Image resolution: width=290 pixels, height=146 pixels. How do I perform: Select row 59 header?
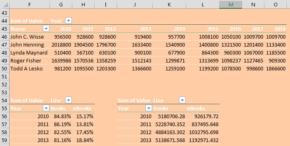(4, 140)
